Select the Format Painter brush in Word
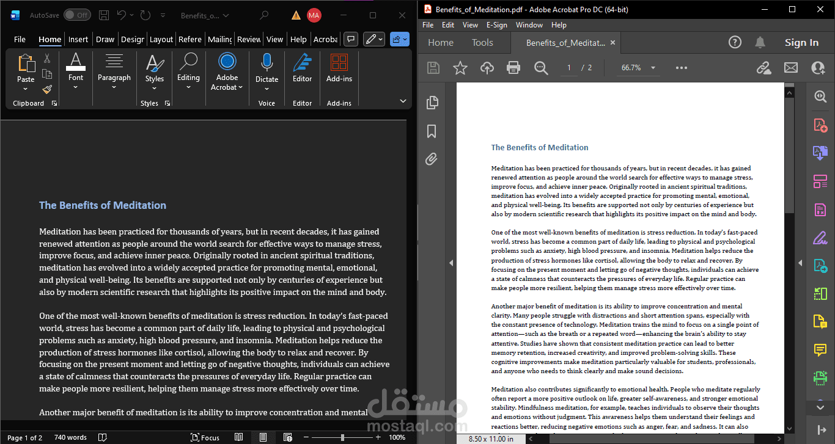 (x=47, y=89)
